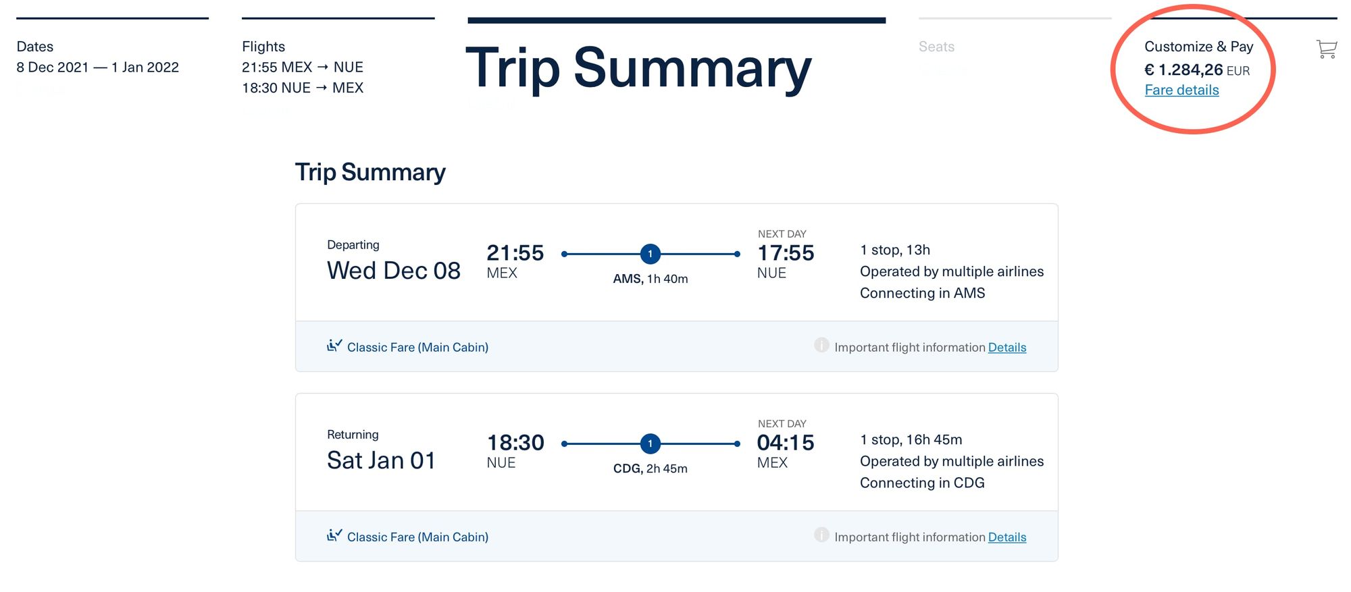Go to the Flights step
Image resolution: width=1351 pixels, height=592 pixels.
tap(303, 67)
